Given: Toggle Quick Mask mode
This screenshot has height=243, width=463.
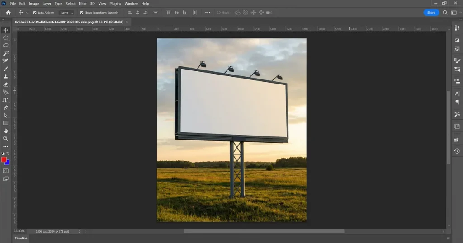Looking at the screenshot, I should [5, 171].
